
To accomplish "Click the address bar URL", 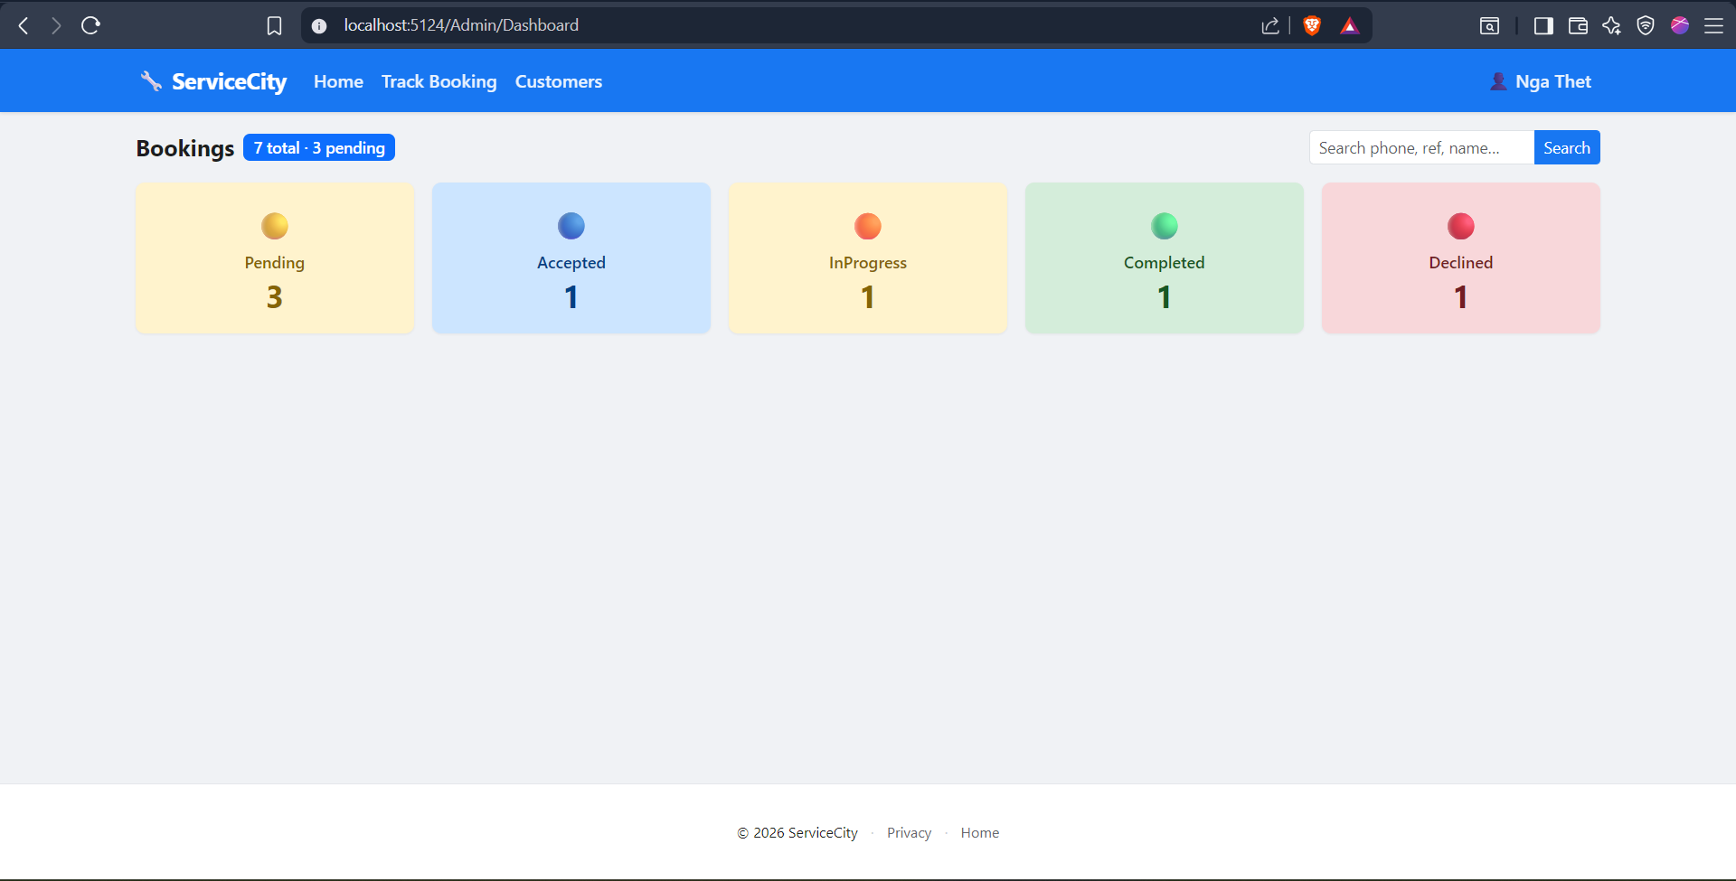I will [461, 25].
